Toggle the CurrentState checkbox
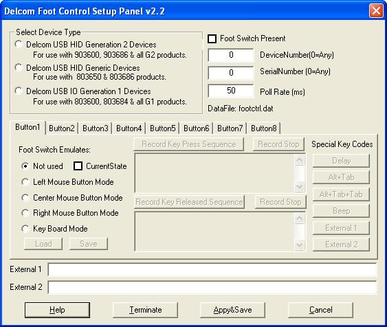The image size is (387, 327). tap(78, 166)
